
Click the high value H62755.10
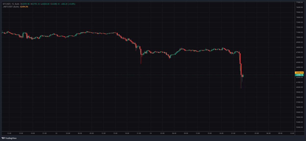click(x=35, y=4)
